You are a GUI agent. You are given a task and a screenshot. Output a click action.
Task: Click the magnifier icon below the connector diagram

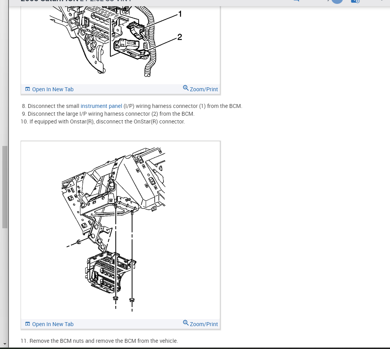(x=186, y=88)
